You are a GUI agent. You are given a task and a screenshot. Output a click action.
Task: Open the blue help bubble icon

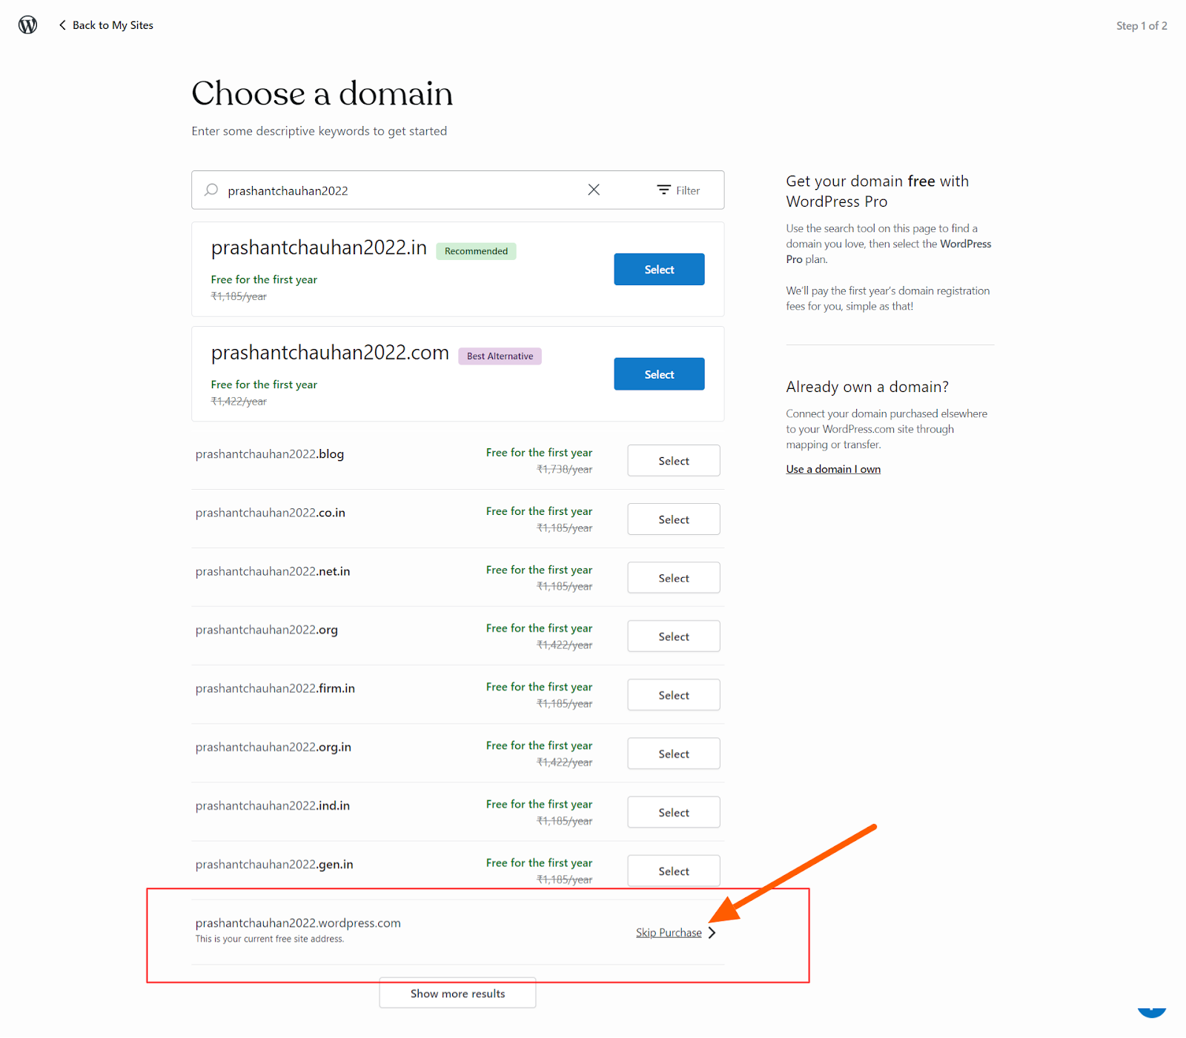[1151, 1011]
